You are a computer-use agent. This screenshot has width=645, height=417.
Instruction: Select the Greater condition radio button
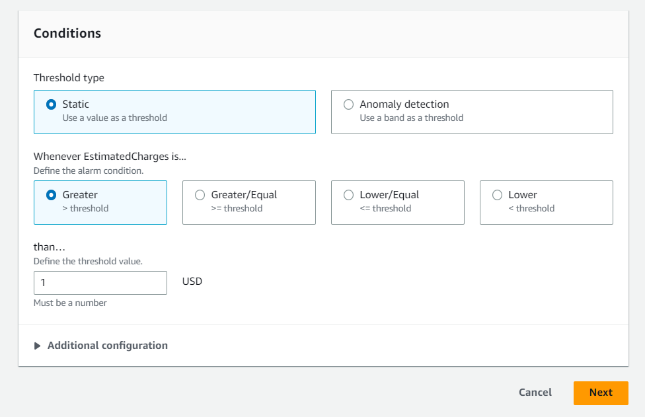(51, 195)
